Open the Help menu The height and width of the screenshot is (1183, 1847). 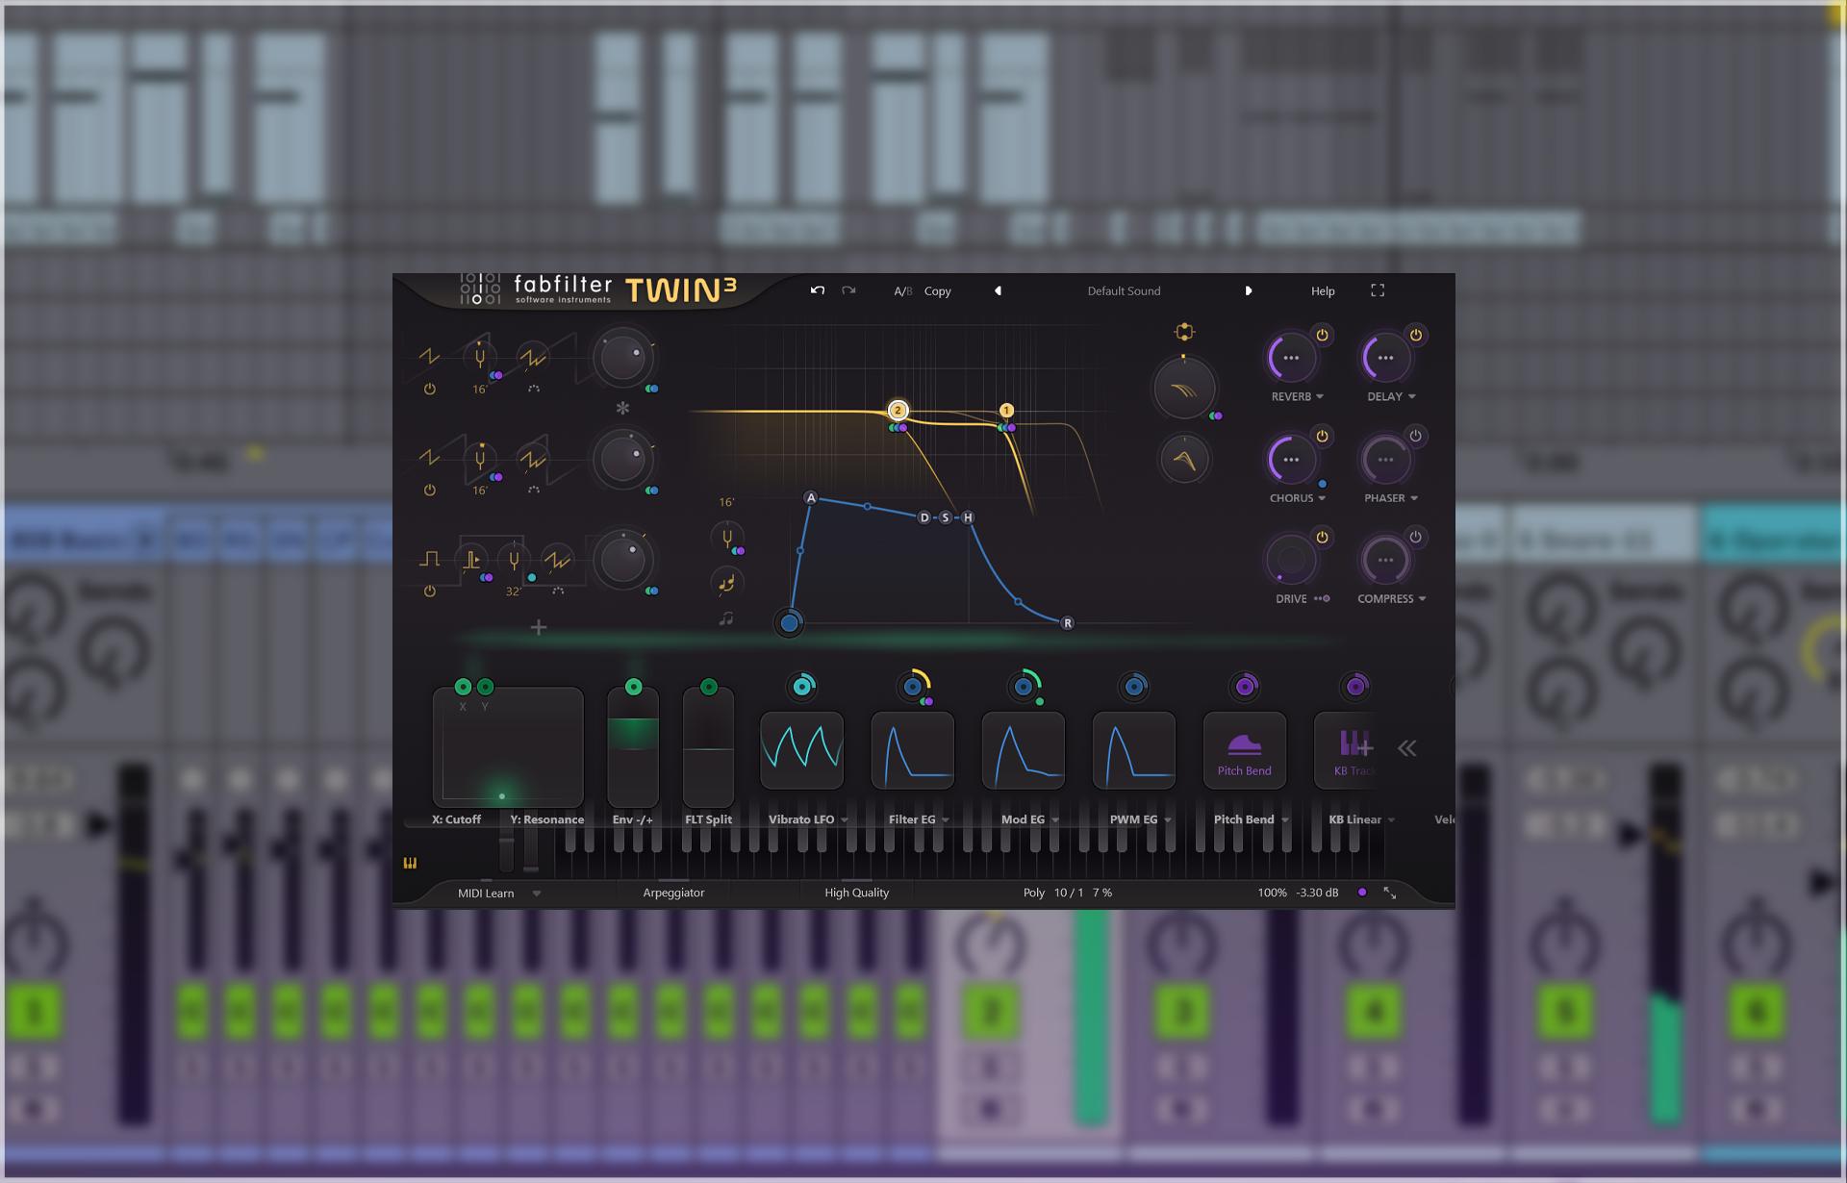[x=1323, y=291]
